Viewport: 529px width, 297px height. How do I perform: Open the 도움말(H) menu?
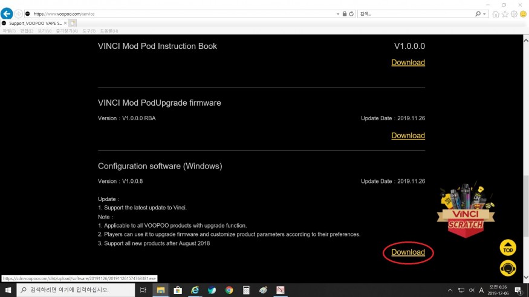pyautogui.click(x=109, y=31)
